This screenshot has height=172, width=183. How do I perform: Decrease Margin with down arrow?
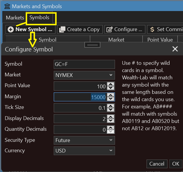tap(111, 99)
